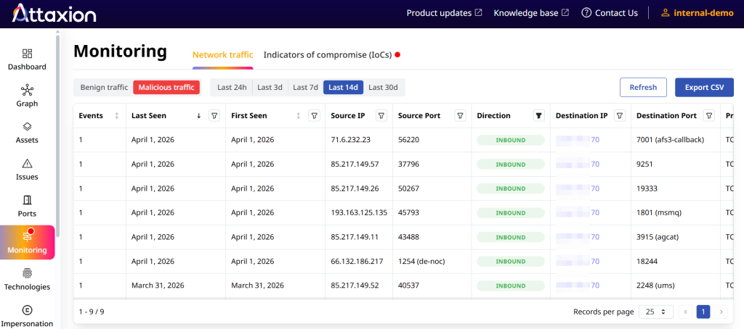
Task: Go to the Assets sidebar section
Action: 27,133
